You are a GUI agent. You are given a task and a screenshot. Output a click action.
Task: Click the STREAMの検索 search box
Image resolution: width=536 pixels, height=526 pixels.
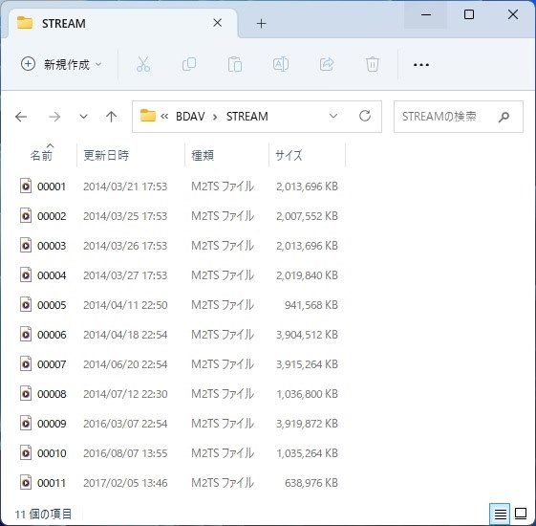tap(458, 117)
